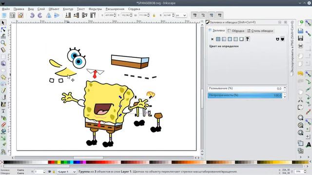The width and height of the screenshot is (312, 175).
Task: Select the Eraser tool
Action: 3,124
